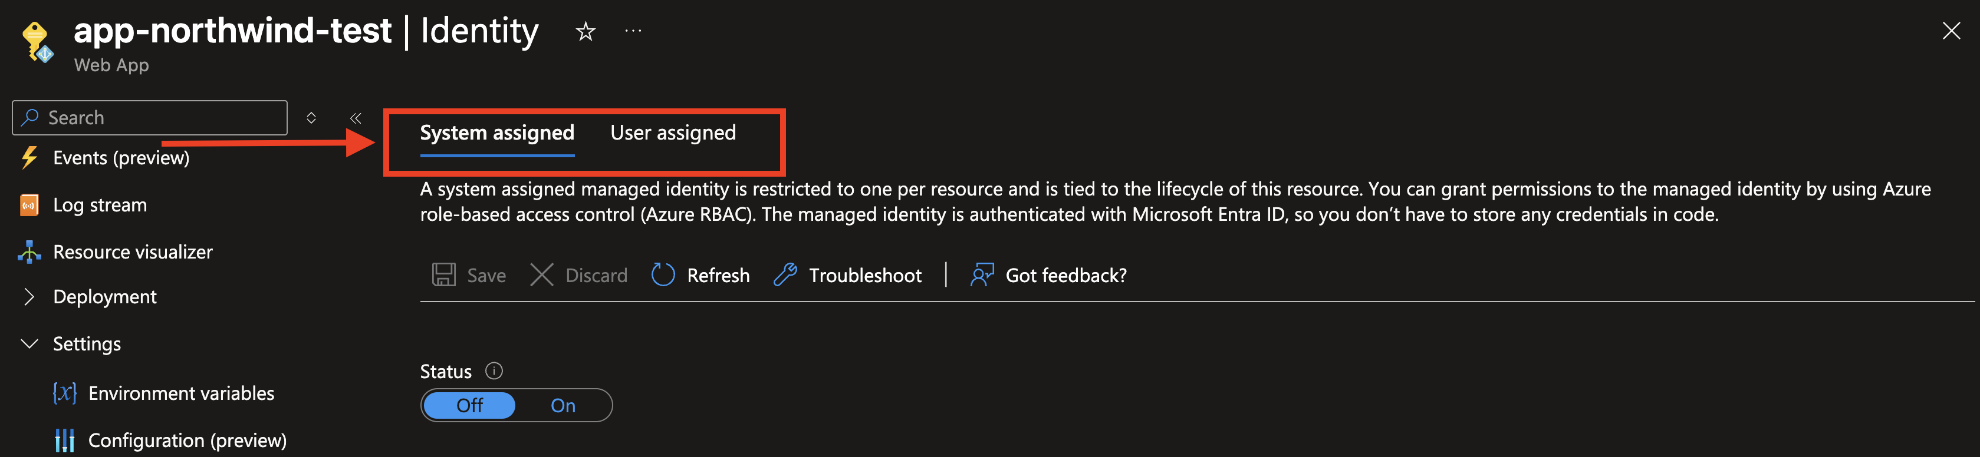Open Configuration (preview) item
Screen dimensions: 1980x457
coord(188,440)
